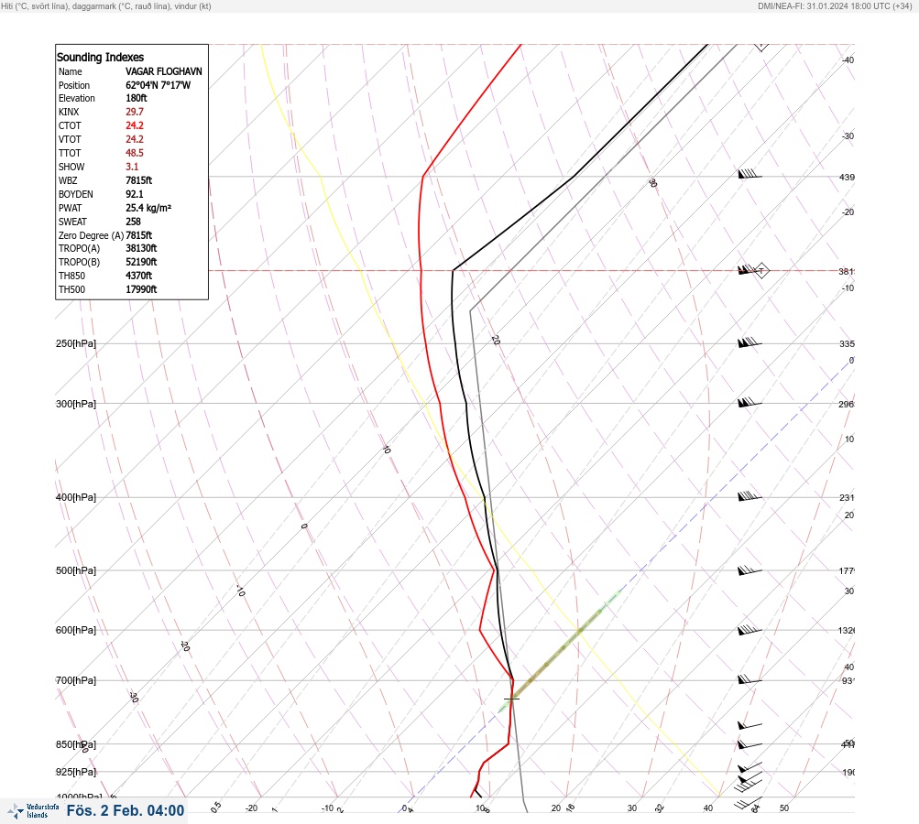Click the TROPO(B) value '52190ft'
This screenshot has height=824, width=919.
(x=141, y=263)
